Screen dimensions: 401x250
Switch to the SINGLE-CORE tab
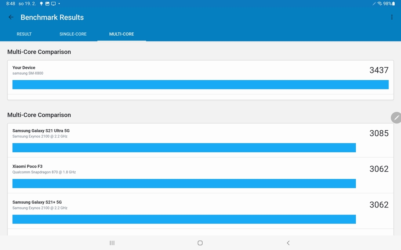73,34
